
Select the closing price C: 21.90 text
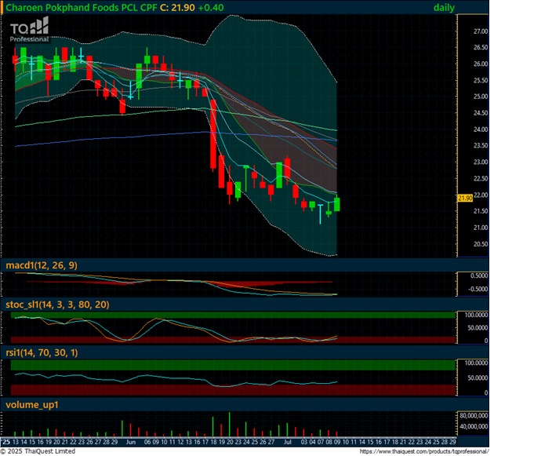(x=177, y=8)
